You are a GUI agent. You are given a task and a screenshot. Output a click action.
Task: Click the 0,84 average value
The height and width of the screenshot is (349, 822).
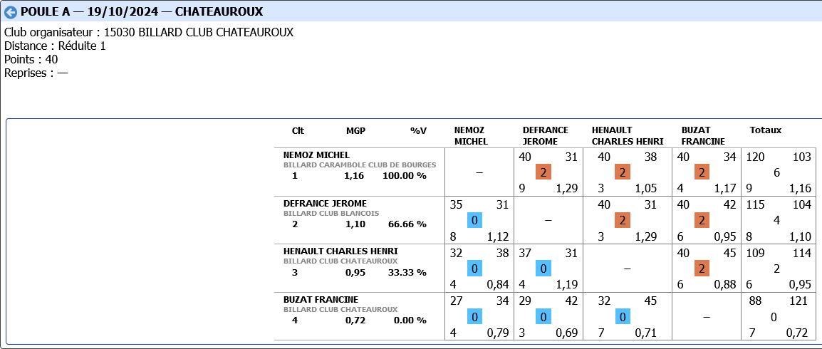[x=498, y=285]
